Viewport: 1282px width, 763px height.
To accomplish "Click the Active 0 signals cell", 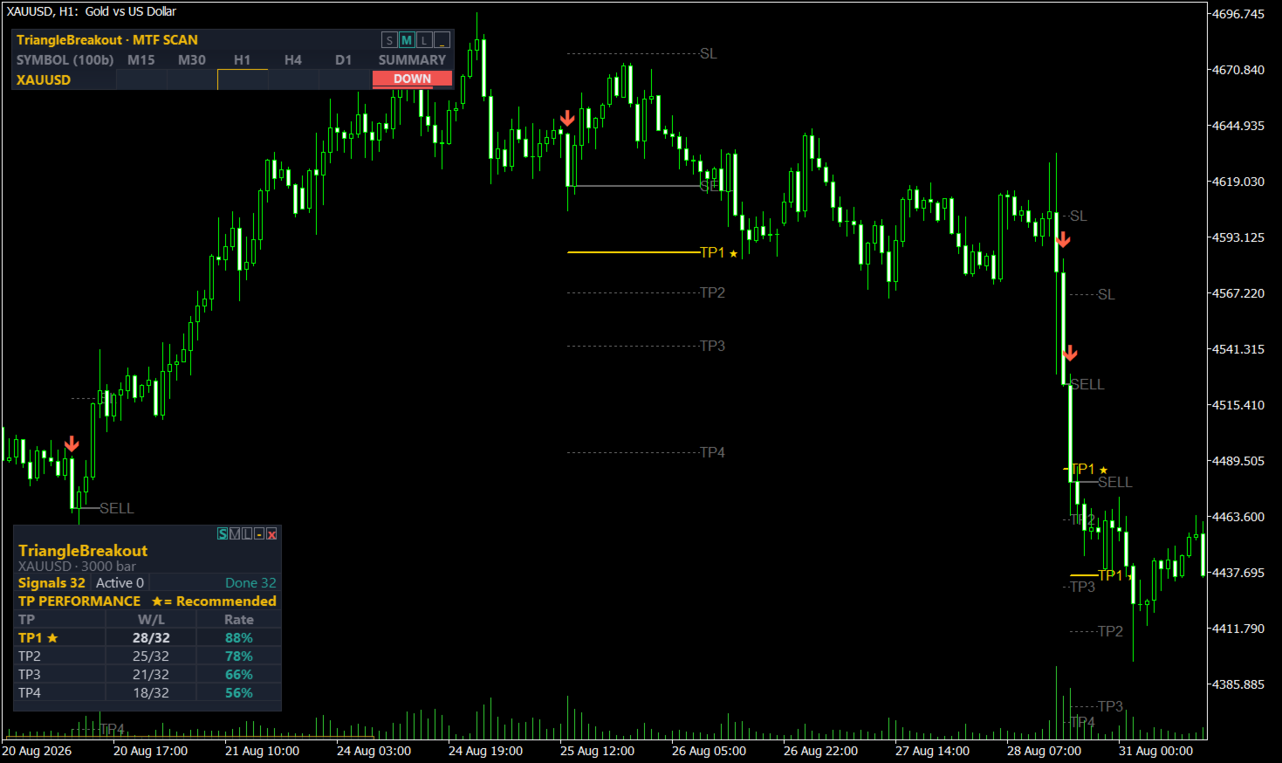I will pyautogui.click(x=120, y=583).
